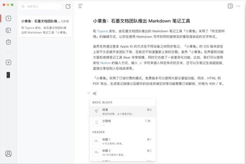The width and height of the screenshot is (246, 164).
Task: Open the notes list sidebar icon
Action: click(x=8, y=30)
